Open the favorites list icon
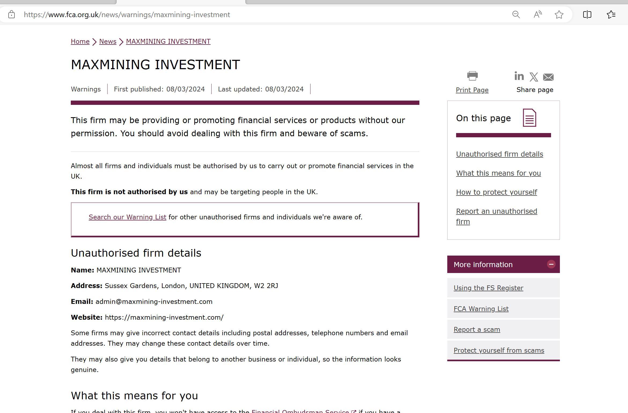Screen dimensions: 628x413 point(611,14)
